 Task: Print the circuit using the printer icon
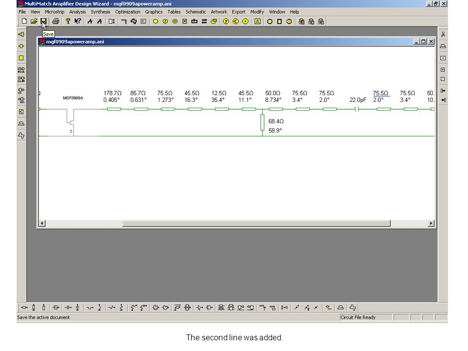click(x=56, y=21)
